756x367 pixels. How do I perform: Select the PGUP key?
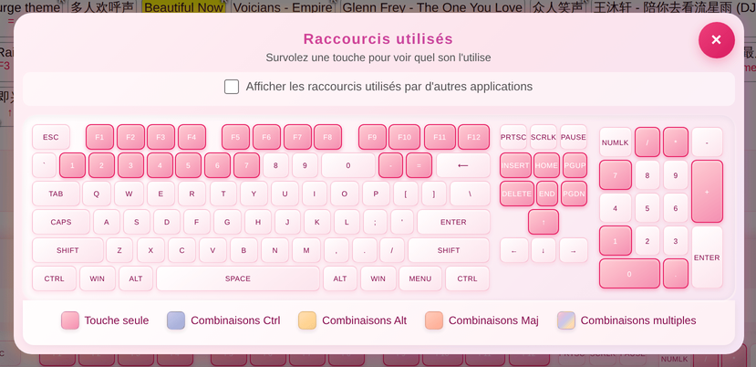point(575,165)
